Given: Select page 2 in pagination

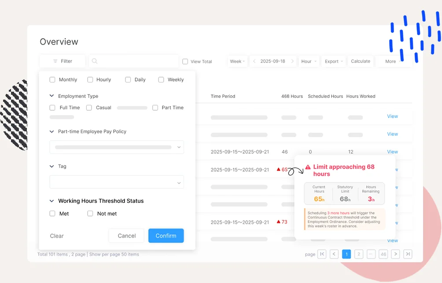Looking at the screenshot, I should pyautogui.click(x=358, y=254).
